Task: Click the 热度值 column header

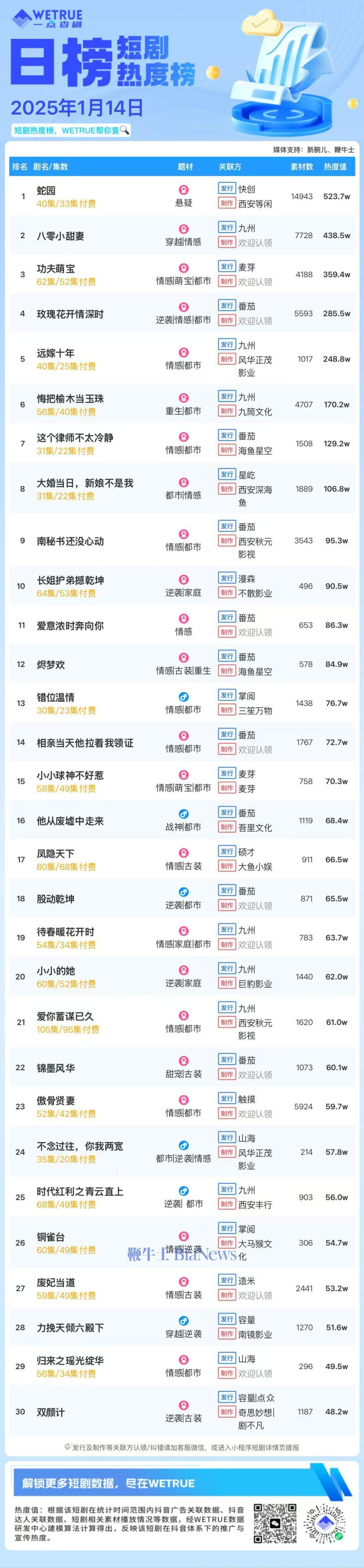Action: pyautogui.click(x=336, y=166)
